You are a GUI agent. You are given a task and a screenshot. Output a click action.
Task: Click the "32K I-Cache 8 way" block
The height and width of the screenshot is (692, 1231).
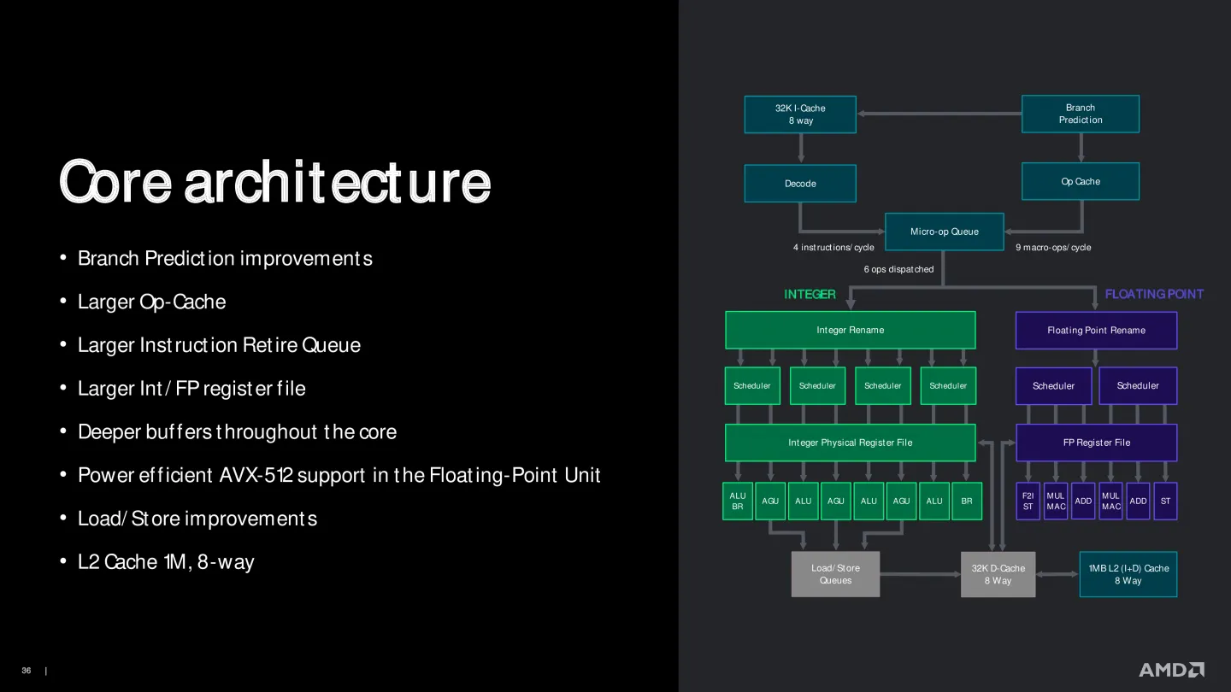point(800,114)
